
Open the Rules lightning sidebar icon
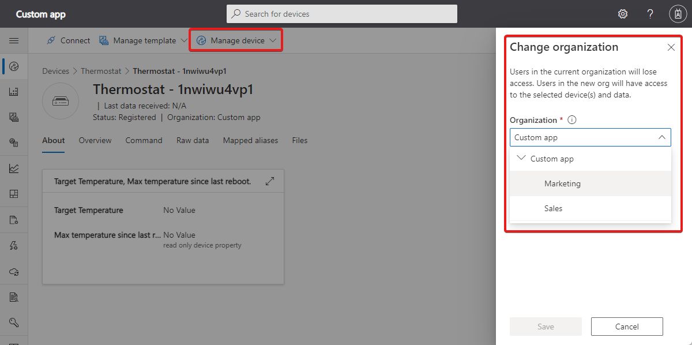tap(14, 245)
